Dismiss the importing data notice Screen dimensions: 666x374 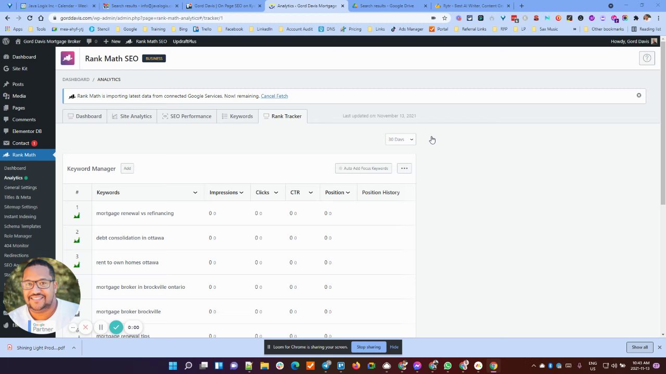pos(639,96)
